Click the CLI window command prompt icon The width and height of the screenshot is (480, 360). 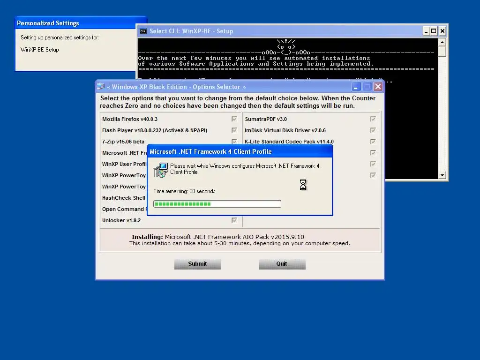(143, 31)
